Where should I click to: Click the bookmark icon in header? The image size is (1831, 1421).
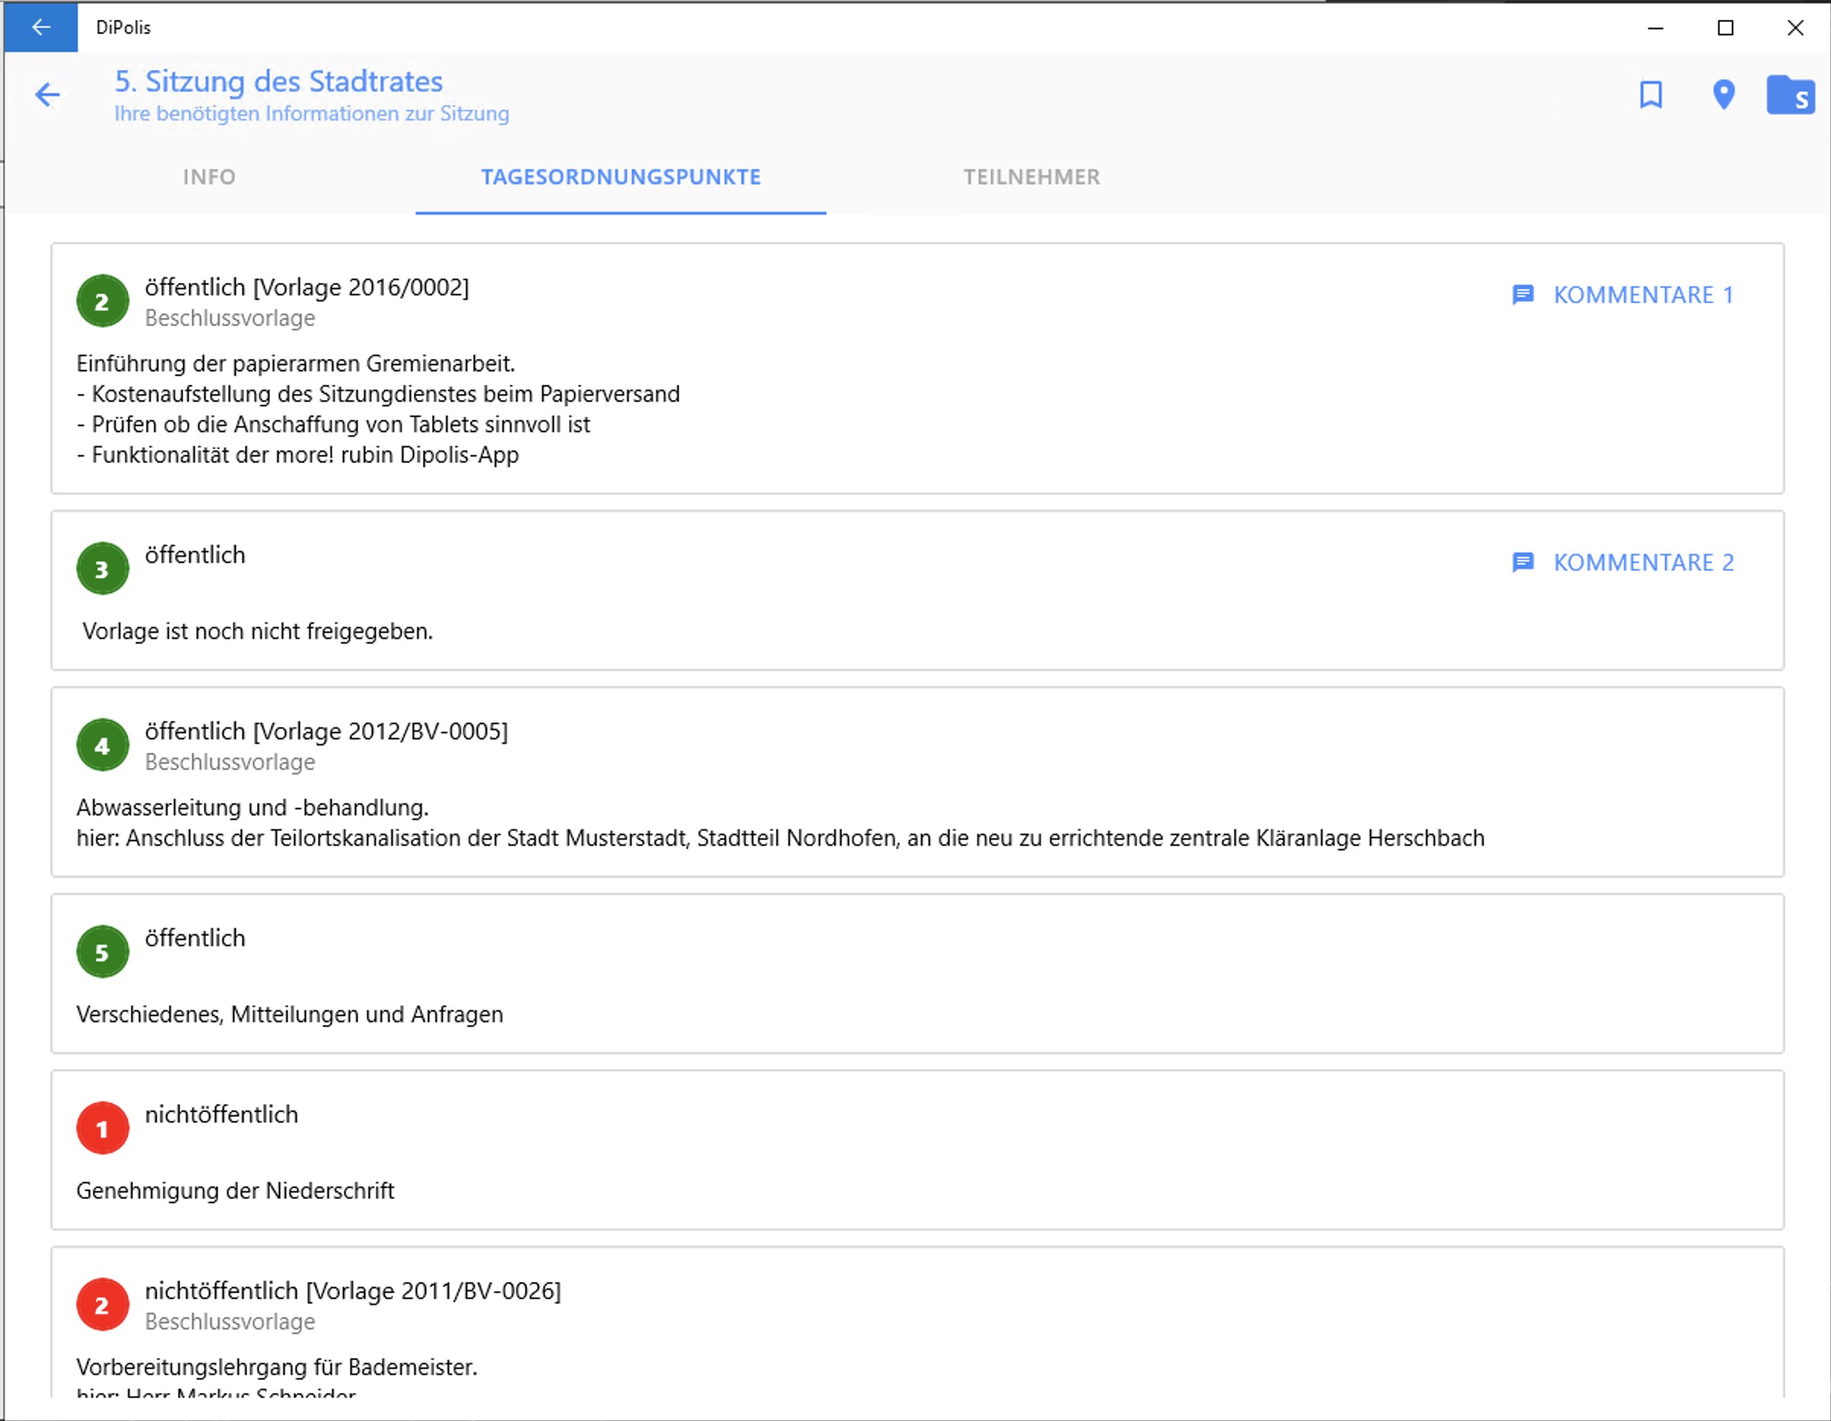[x=1650, y=94]
